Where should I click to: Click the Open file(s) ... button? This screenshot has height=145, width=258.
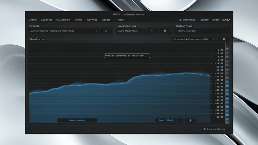click(x=169, y=120)
